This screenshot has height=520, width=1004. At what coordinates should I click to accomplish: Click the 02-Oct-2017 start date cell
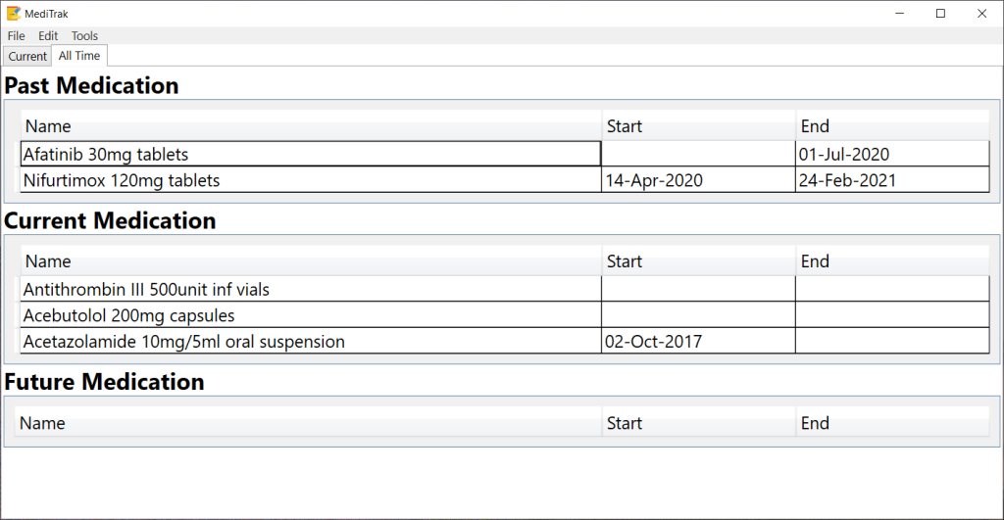(x=698, y=342)
